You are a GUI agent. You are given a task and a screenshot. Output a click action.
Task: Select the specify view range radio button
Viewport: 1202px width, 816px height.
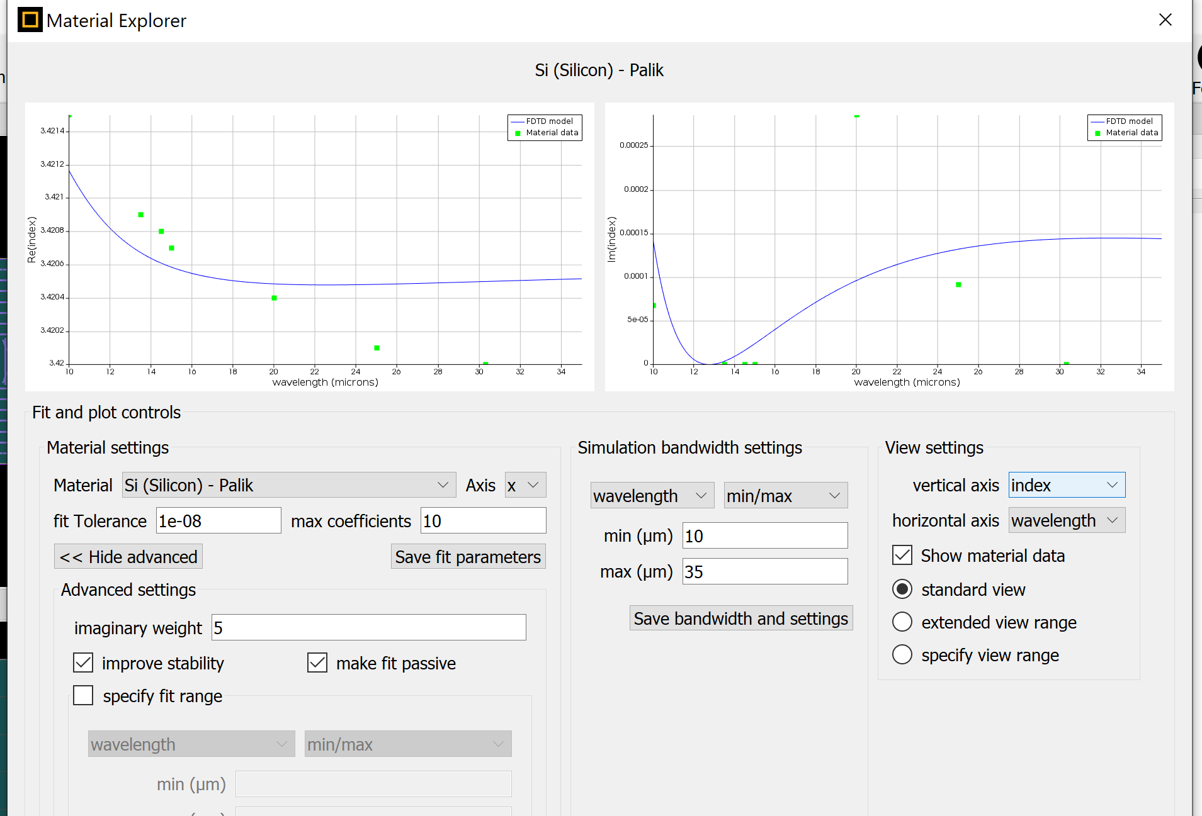pyautogui.click(x=902, y=654)
